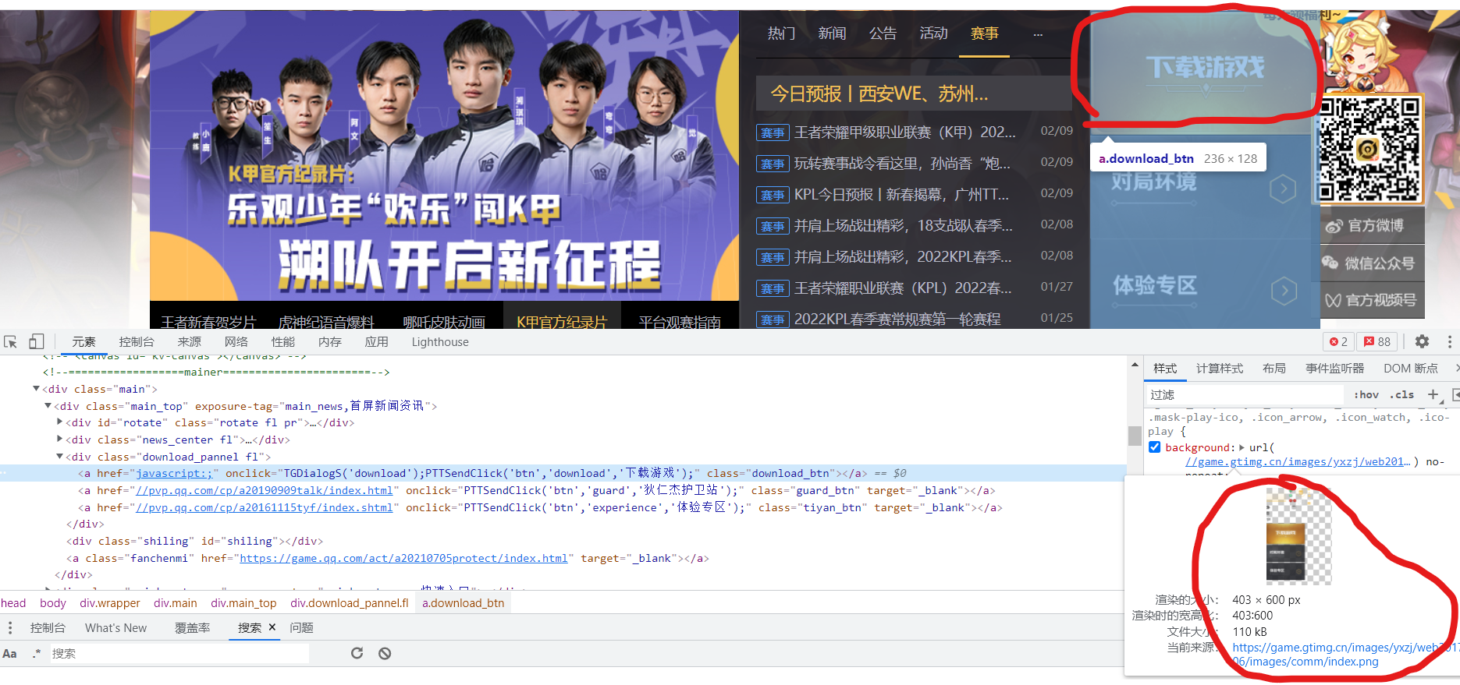
Task: Open the What's New drawer tab
Action: tap(115, 627)
